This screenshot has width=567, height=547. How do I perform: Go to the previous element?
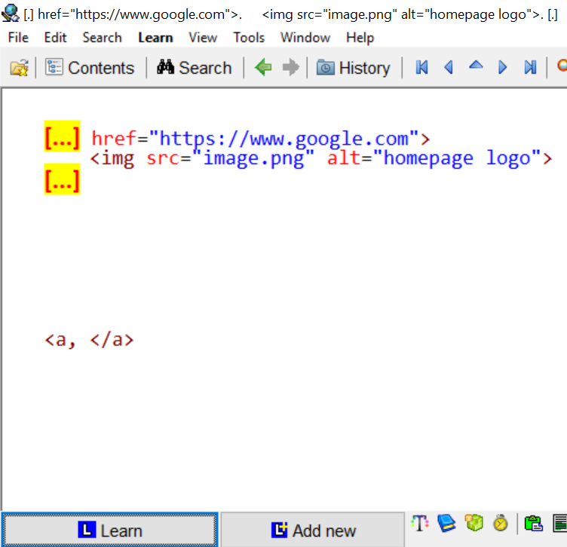[x=449, y=67]
